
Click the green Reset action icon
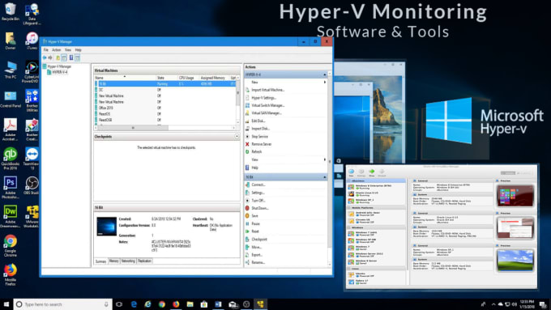(247, 231)
